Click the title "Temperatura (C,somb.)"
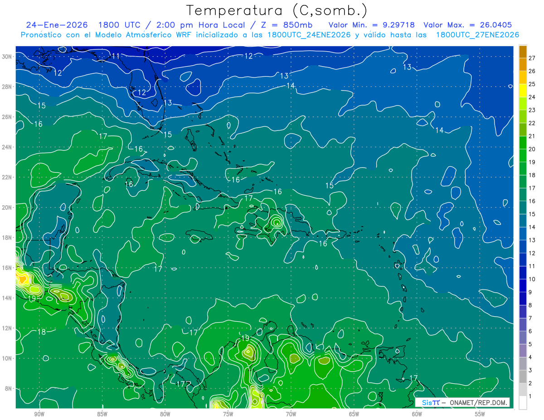The height and width of the screenshot is (420, 544). tap(277, 10)
